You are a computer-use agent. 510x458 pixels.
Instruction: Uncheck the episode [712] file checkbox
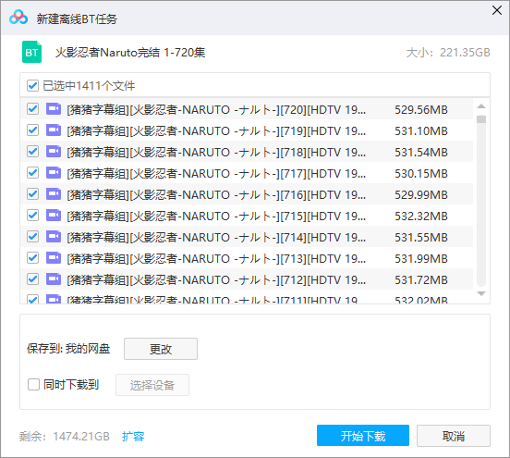pyautogui.click(x=33, y=279)
